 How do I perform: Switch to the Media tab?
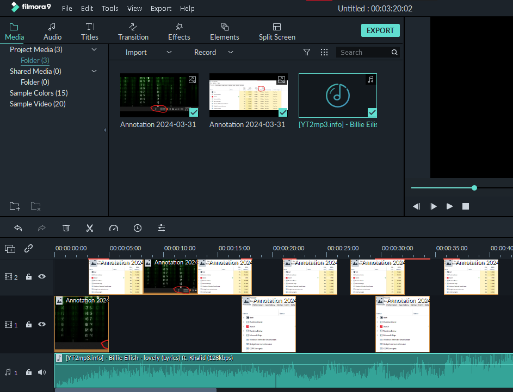pos(14,31)
